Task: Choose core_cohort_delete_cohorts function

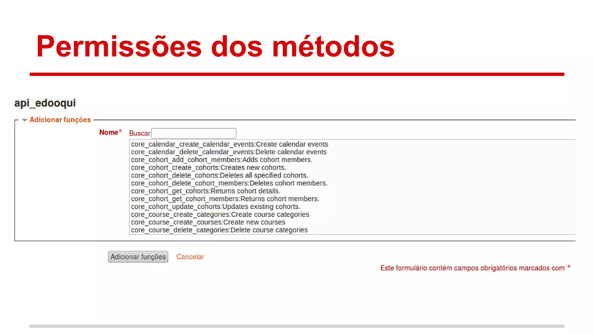Action: [352, 175]
